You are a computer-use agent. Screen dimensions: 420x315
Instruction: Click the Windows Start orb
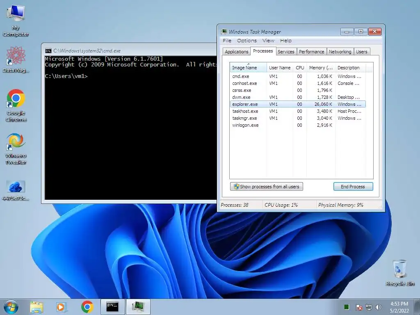pos(11,307)
